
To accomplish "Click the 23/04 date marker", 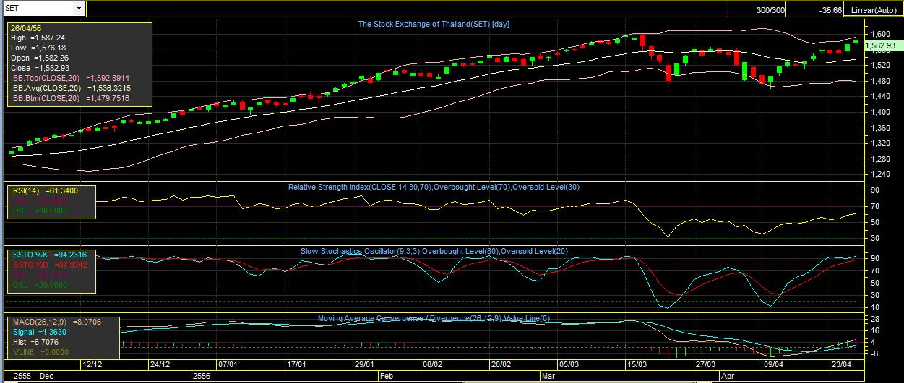I will (x=840, y=365).
